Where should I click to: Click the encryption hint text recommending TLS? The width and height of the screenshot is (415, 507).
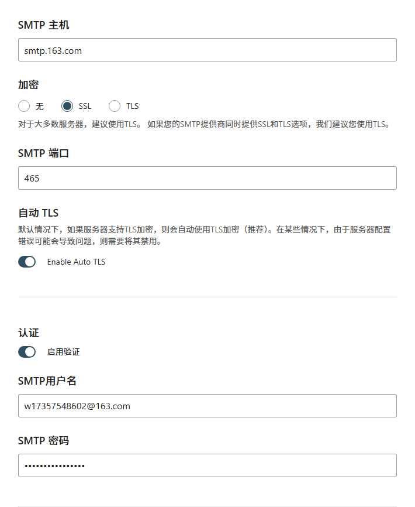[x=203, y=124]
